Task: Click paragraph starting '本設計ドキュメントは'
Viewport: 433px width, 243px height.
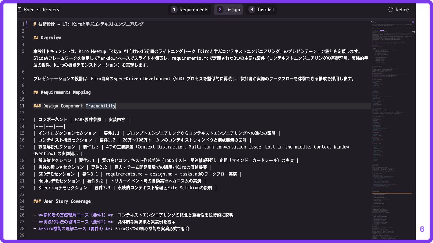Action: (x=201, y=58)
